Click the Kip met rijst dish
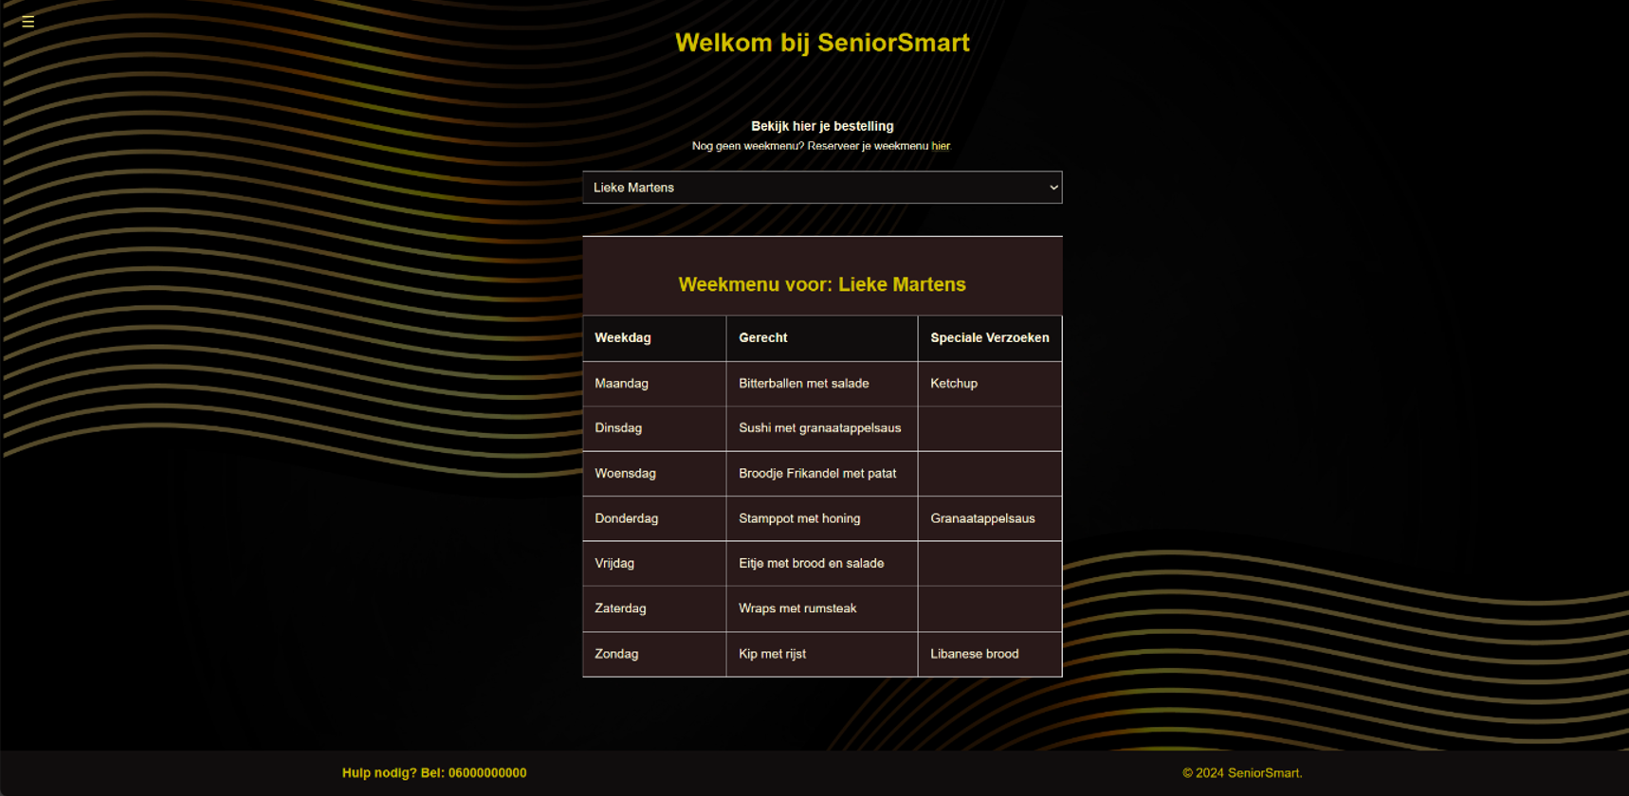 point(772,654)
